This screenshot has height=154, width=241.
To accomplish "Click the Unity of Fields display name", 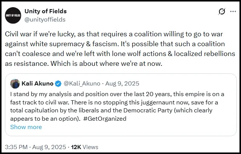I will [45, 11].
